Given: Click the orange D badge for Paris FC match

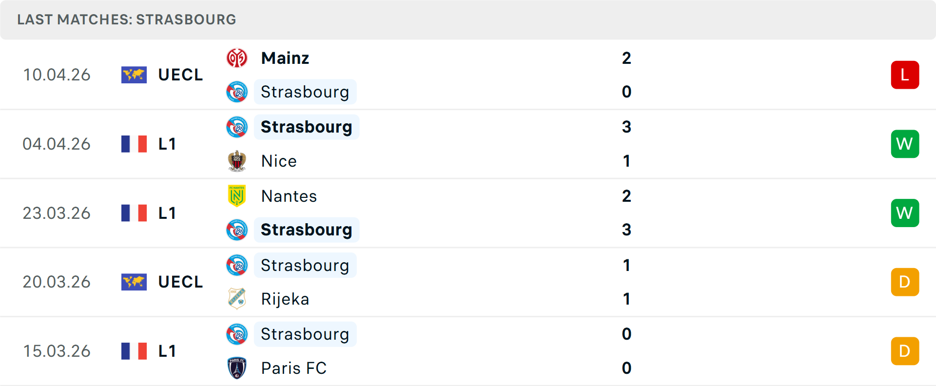Looking at the screenshot, I should click(905, 351).
